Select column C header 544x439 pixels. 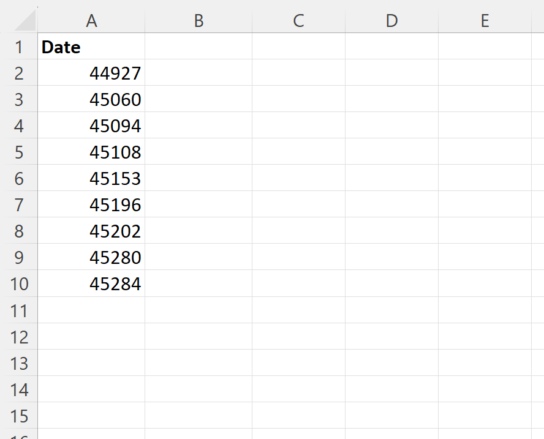click(298, 21)
